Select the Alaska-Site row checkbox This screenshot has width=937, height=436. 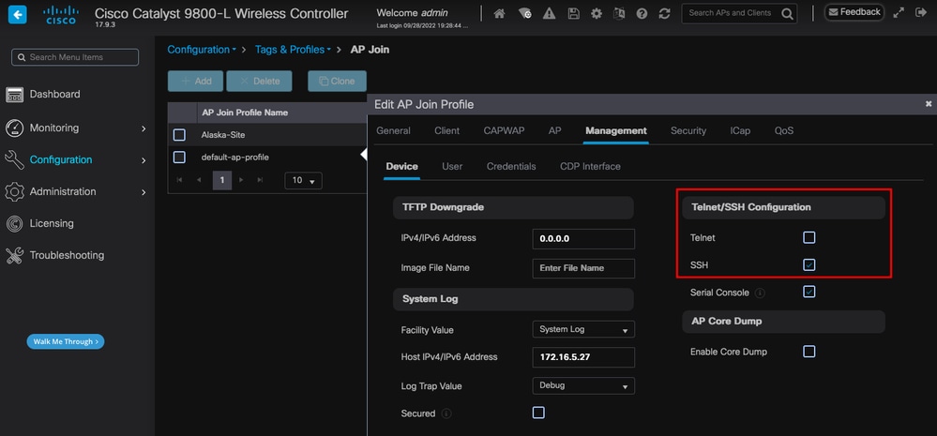[x=179, y=135]
